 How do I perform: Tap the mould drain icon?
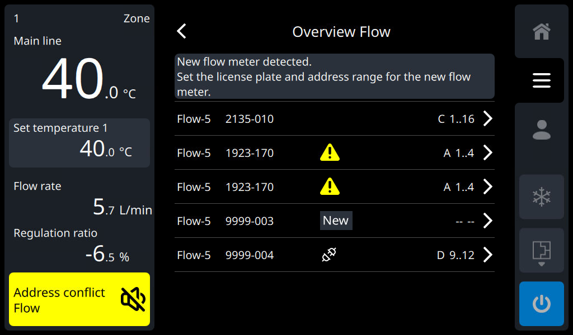click(541, 250)
